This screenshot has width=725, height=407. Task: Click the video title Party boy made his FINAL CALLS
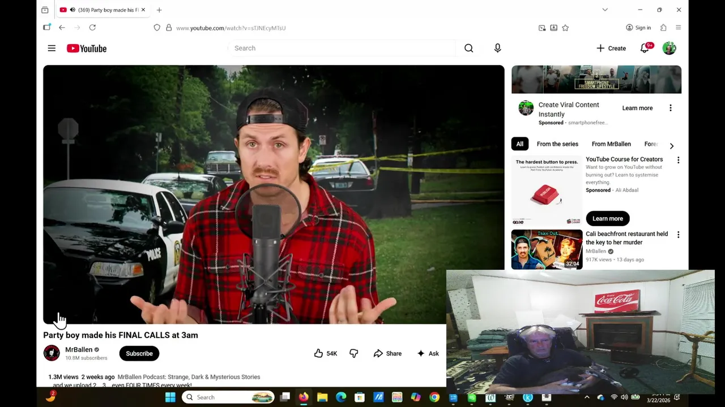121,335
